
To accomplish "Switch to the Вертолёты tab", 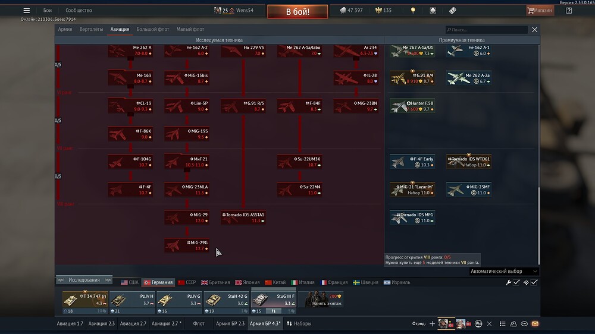I will click(91, 29).
